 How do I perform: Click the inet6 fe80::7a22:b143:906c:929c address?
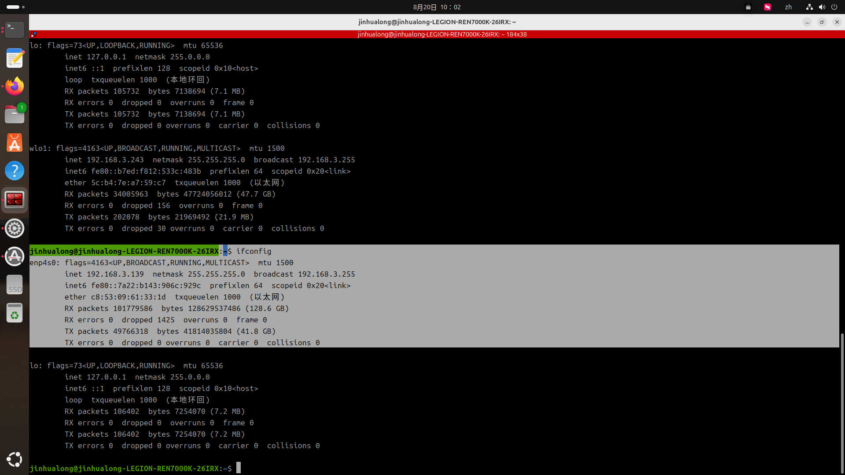click(132, 285)
